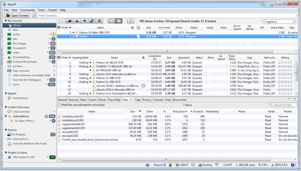
Task: Move torrent down with the down arrow icon
Action: 84,21
